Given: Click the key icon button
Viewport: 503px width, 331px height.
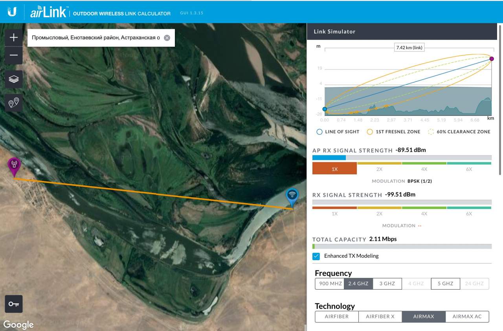Looking at the screenshot, I should (x=14, y=304).
